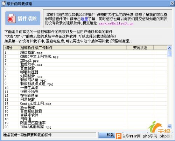Select the 阿里巴巴直通车 entry

(x=33, y=123)
